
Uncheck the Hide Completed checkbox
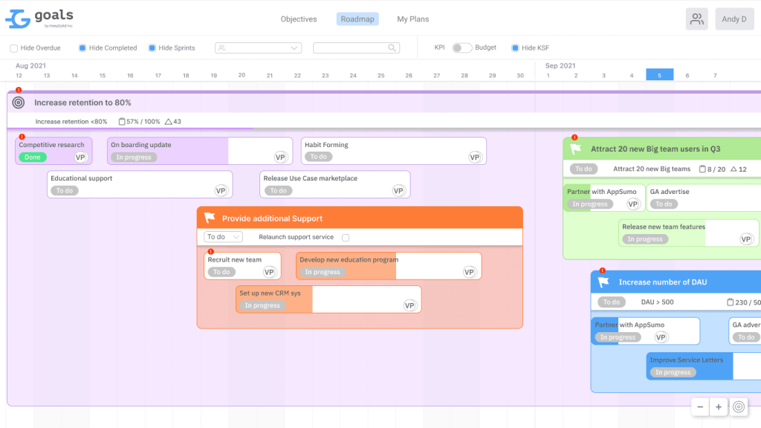[81, 48]
